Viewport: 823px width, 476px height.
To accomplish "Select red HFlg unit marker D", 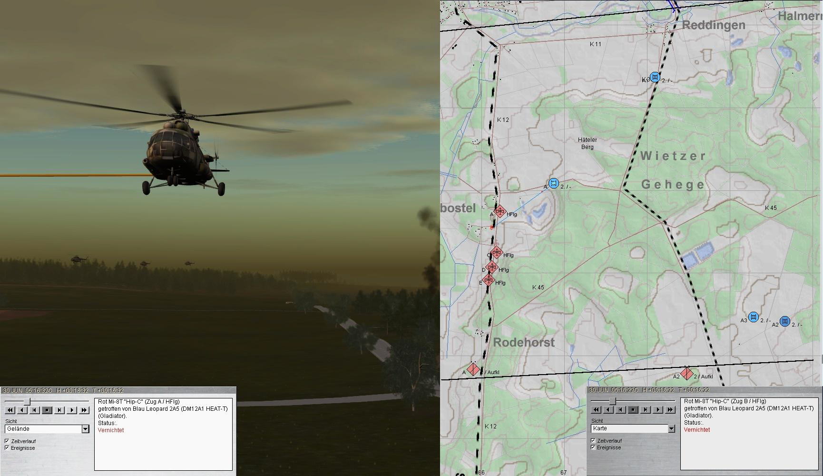I will click(x=492, y=268).
